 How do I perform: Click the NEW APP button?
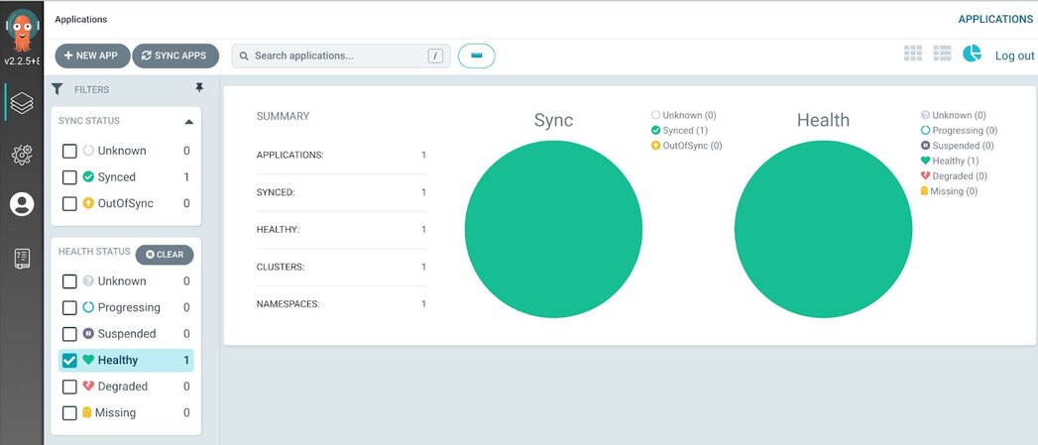point(92,56)
